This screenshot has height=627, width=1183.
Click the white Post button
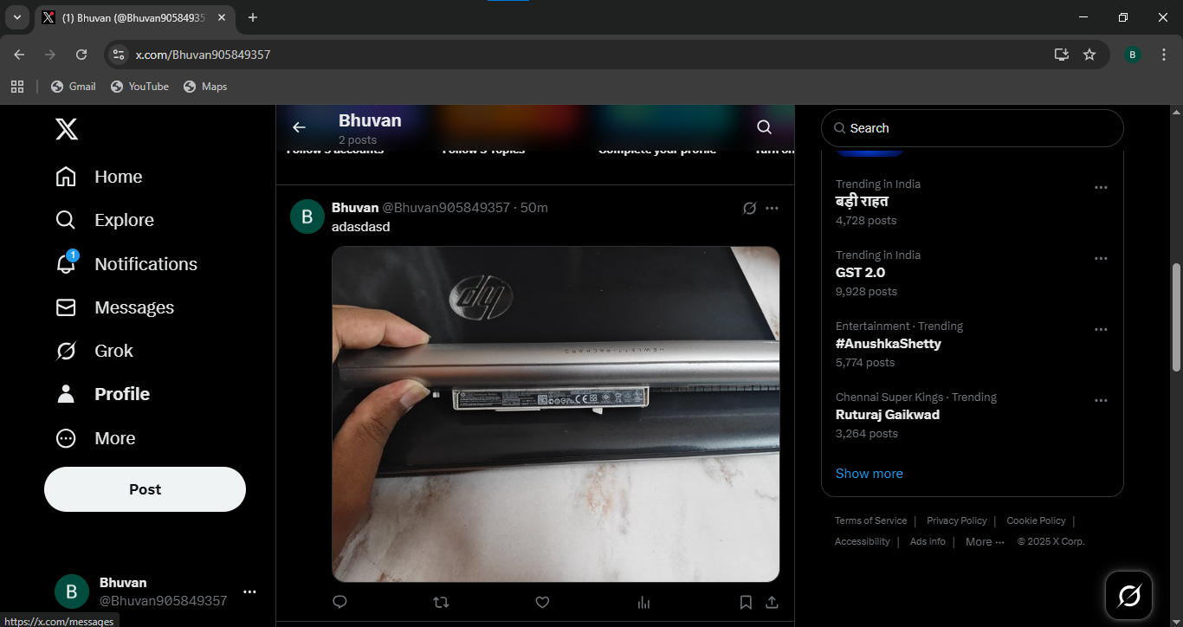click(145, 489)
